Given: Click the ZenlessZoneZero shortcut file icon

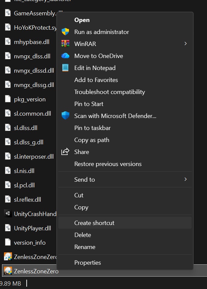Looking at the screenshot, I should [8, 257].
